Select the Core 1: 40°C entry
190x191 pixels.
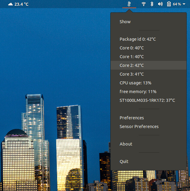click(x=149, y=57)
